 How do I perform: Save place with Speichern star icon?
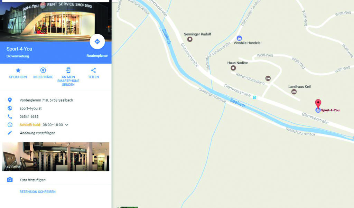click(x=18, y=73)
